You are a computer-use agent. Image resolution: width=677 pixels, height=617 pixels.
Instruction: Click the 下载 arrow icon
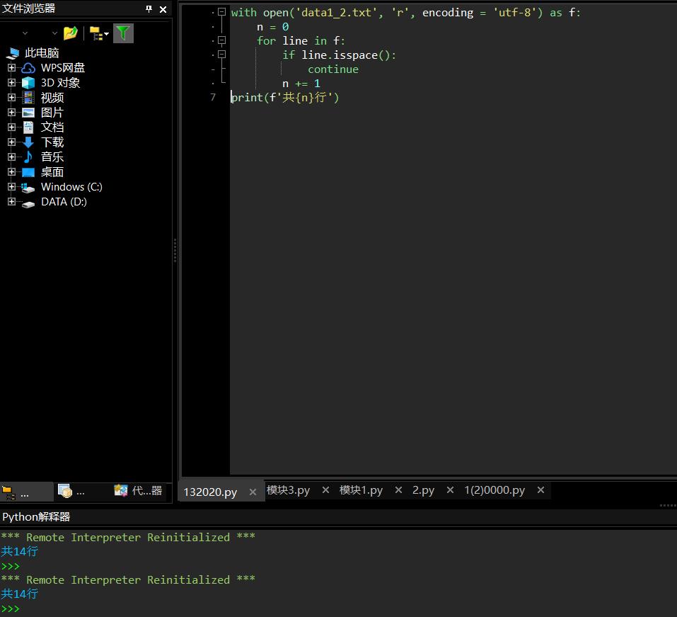pyautogui.click(x=28, y=142)
